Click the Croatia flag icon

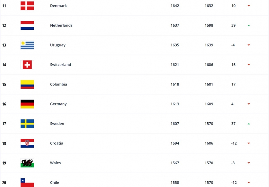(x=27, y=143)
